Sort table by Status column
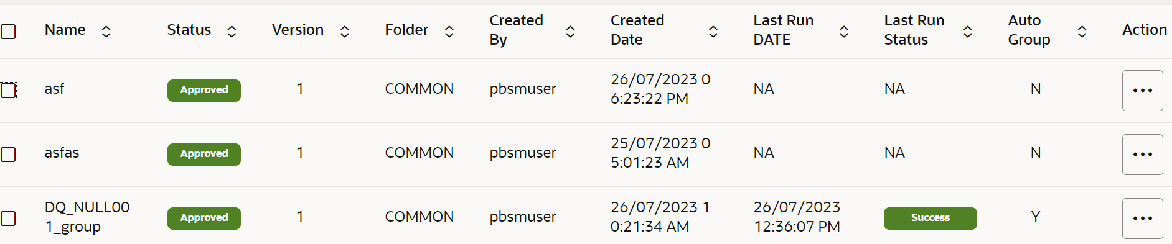The height and width of the screenshot is (244, 1172). pyautogui.click(x=232, y=31)
